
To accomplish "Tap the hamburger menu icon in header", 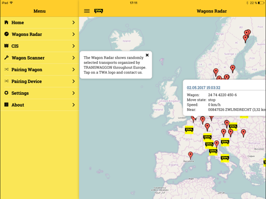I will 87,11.
